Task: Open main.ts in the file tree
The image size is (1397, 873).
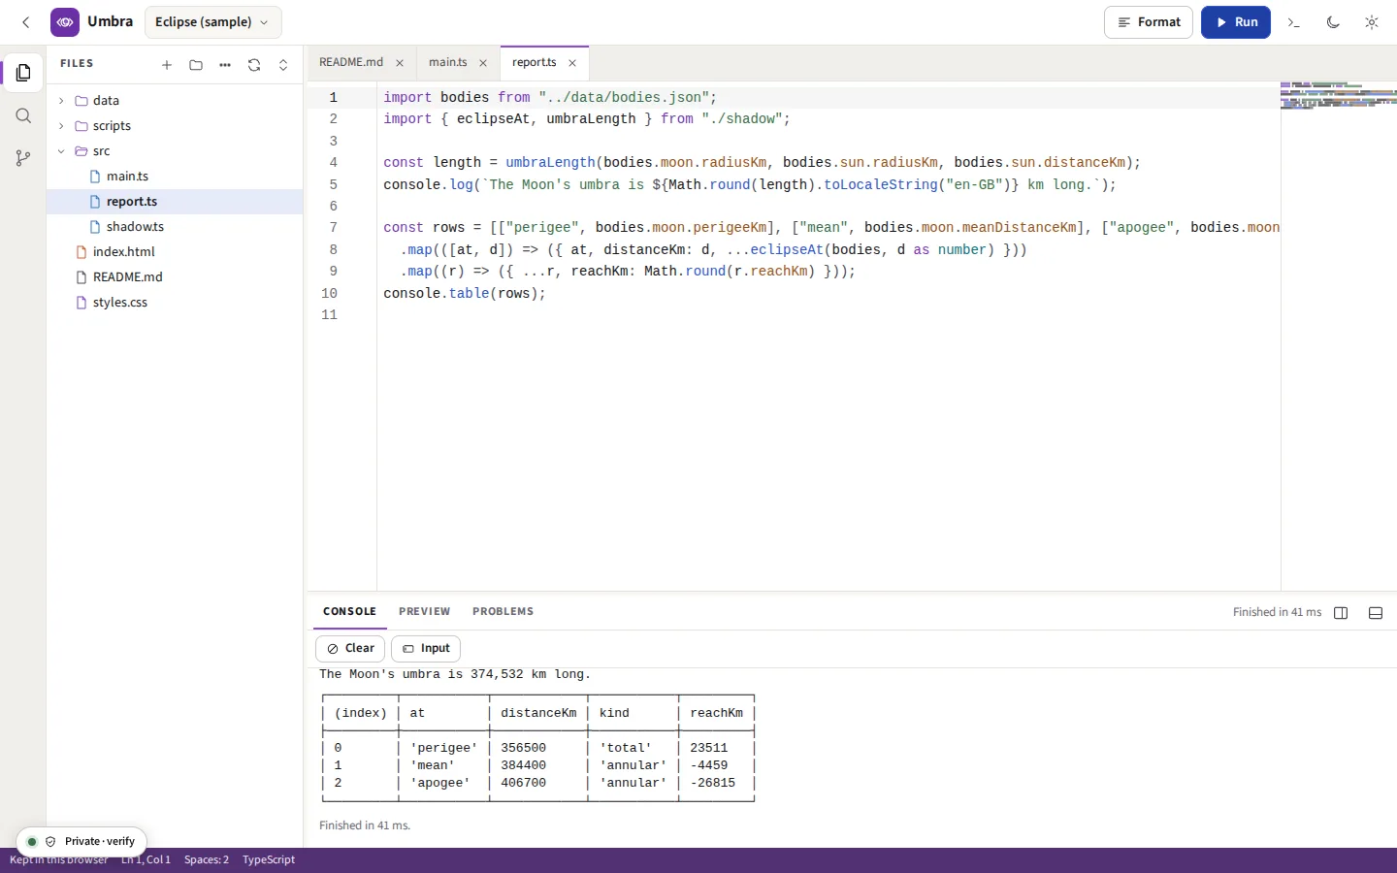Action: click(175, 176)
